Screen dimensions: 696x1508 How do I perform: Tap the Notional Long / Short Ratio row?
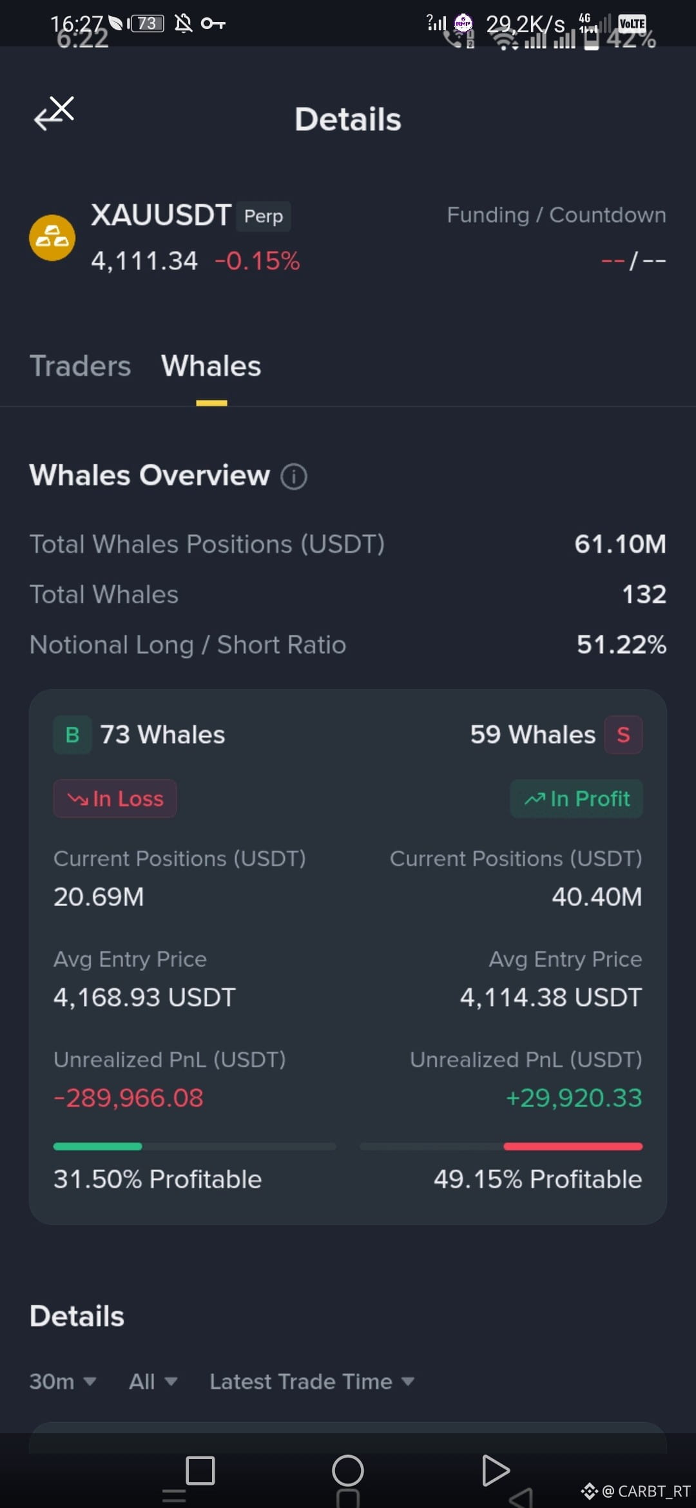click(348, 645)
